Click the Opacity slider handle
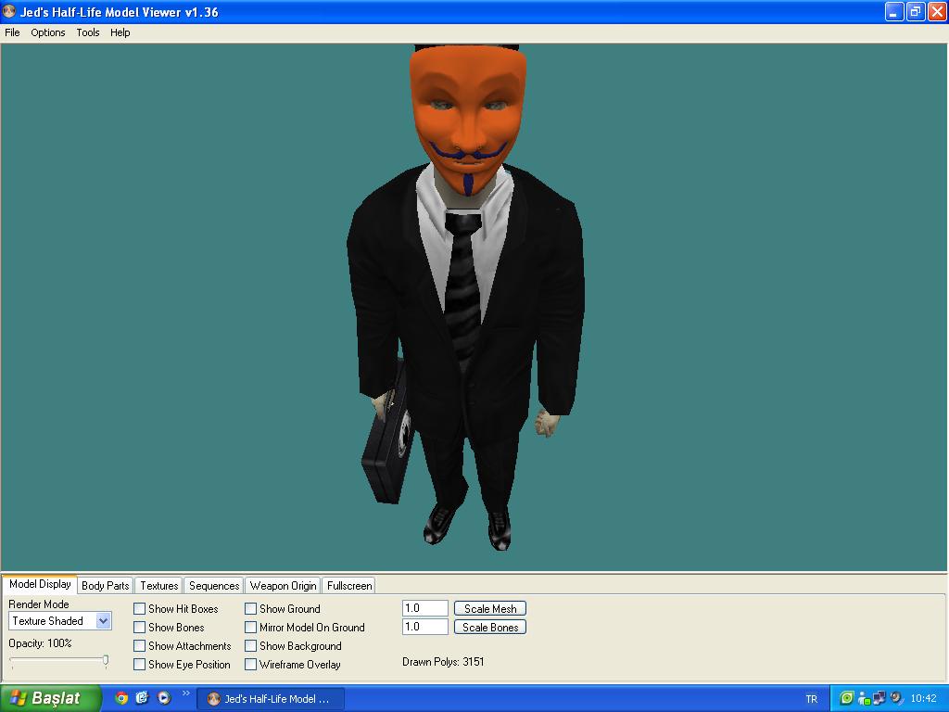The image size is (949, 712). [106, 661]
